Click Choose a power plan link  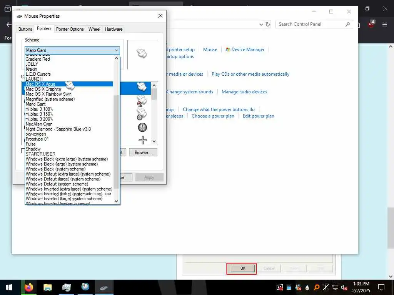pos(213,116)
